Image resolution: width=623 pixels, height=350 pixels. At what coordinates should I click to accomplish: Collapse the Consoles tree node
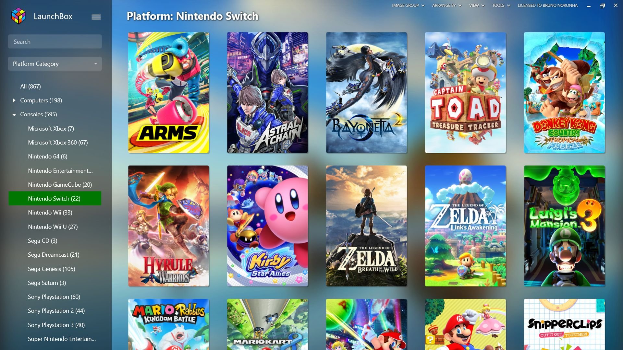click(x=14, y=115)
